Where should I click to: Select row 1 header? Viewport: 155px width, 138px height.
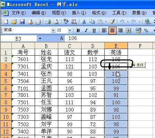coord(6,52)
